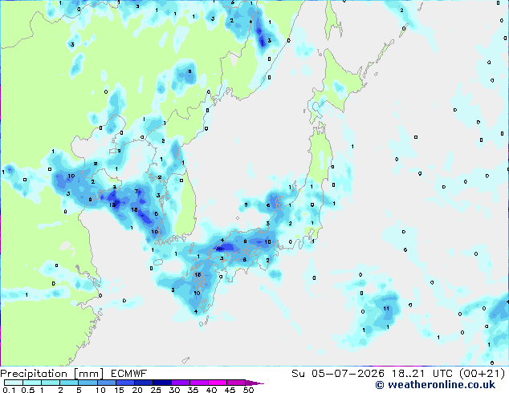Click the '(00+21)' forecast run label

(482, 374)
